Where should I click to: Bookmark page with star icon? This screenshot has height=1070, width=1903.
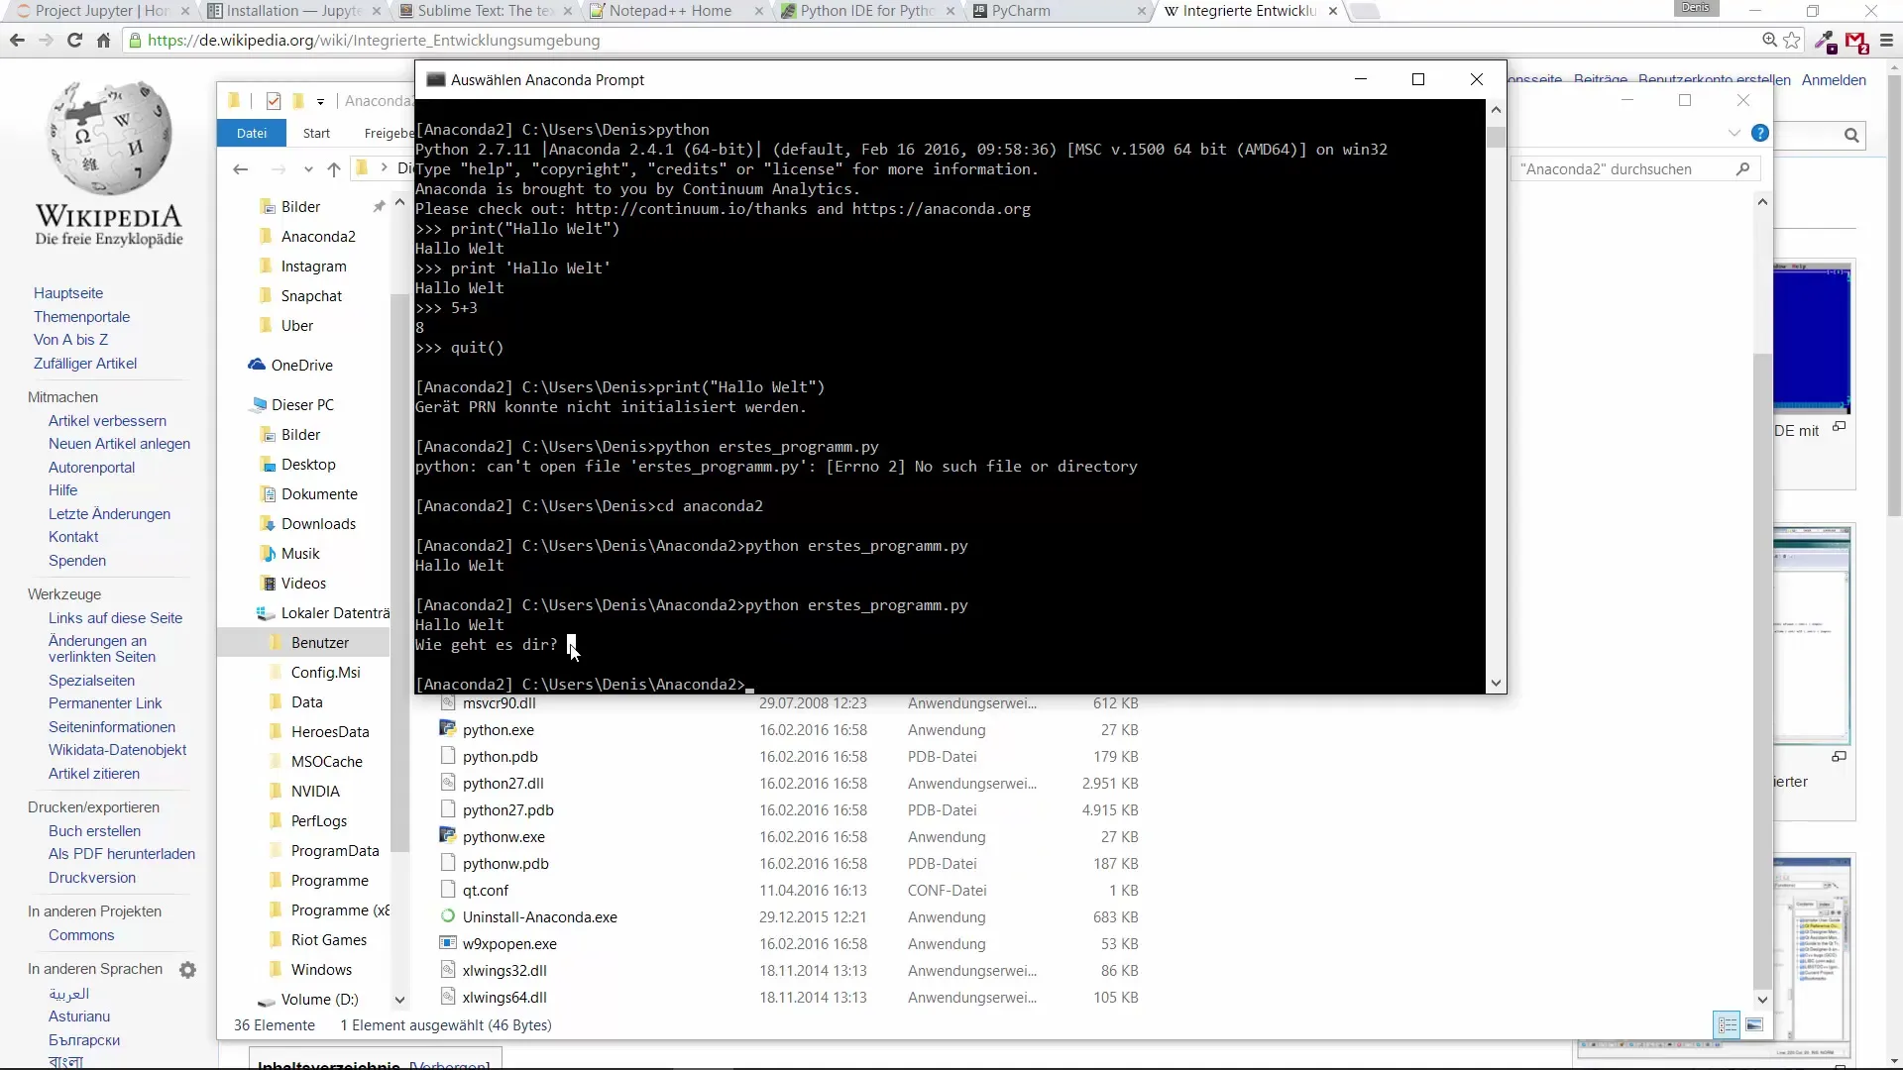[x=1792, y=41]
